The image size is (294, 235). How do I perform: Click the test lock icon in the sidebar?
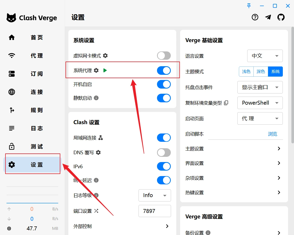coord(12,146)
